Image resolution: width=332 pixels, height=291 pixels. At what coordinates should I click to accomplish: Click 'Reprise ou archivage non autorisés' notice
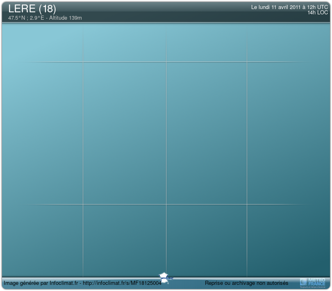pyautogui.click(x=246, y=283)
